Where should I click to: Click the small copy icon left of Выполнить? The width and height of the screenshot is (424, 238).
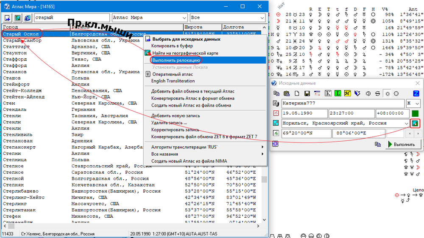378,145
